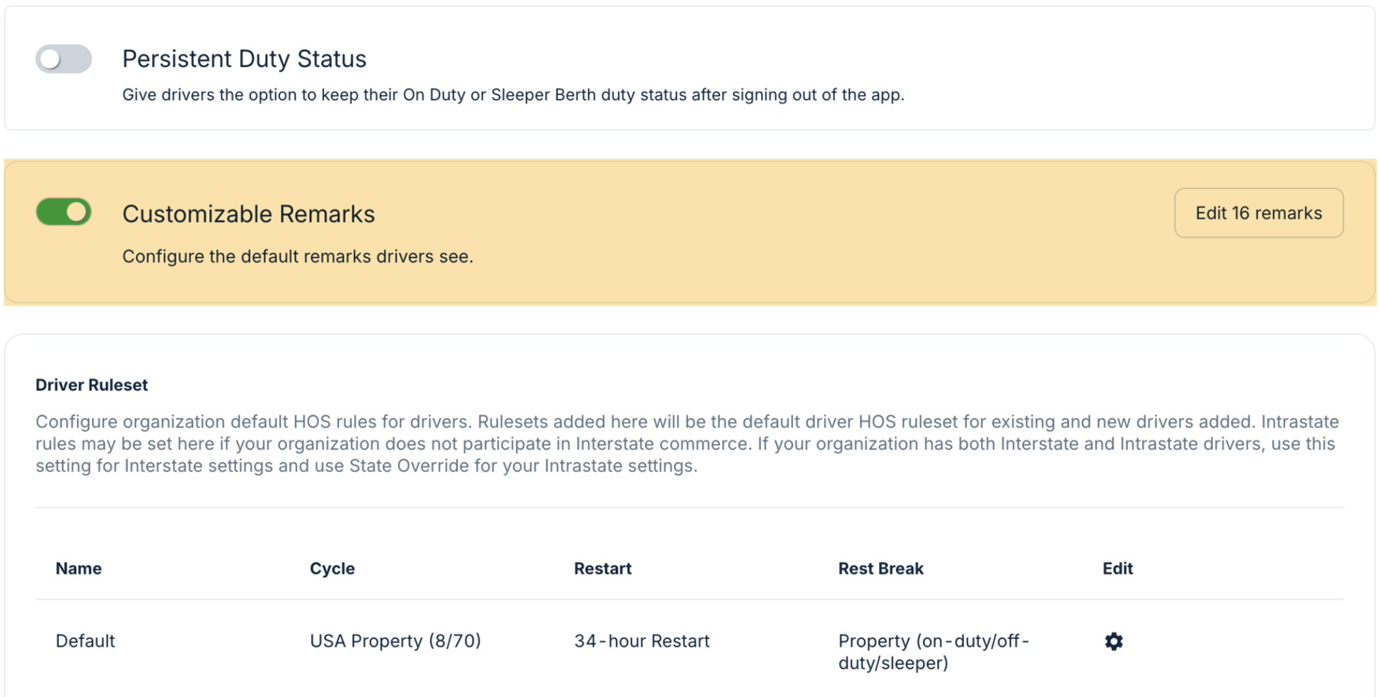Click the Customizable Remarks title
Screen dimensions: 1379x697
point(248,214)
